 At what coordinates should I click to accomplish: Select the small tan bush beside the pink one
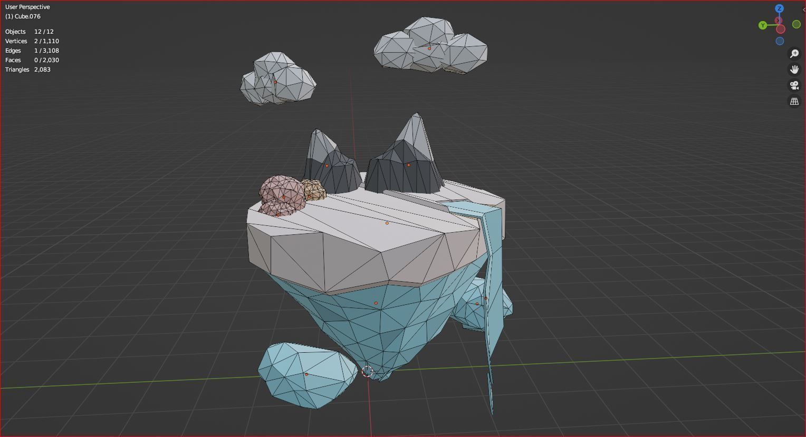(x=314, y=191)
